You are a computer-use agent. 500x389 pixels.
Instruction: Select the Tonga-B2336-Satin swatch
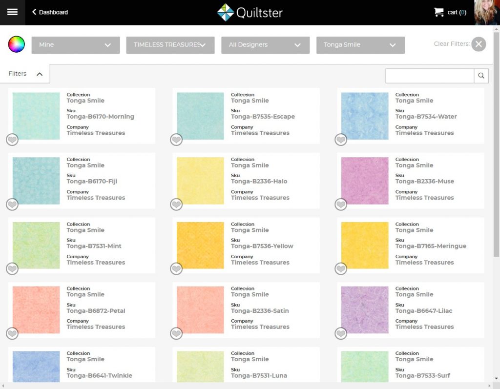(200, 310)
